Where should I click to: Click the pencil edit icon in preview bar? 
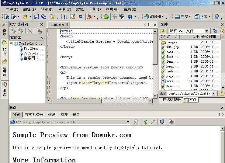coord(153,122)
